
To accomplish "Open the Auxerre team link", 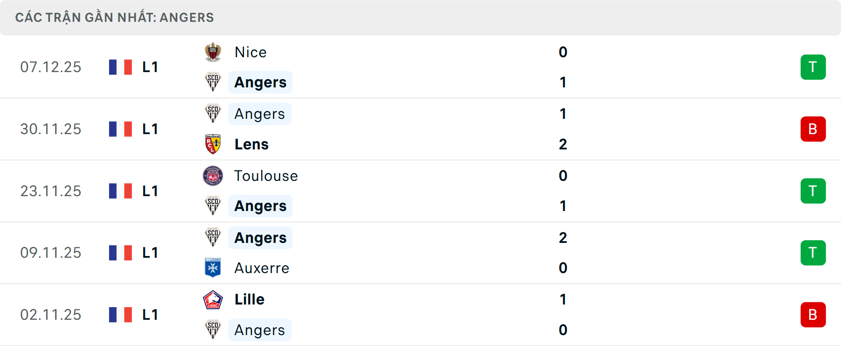I will click(x=262, y=268).
